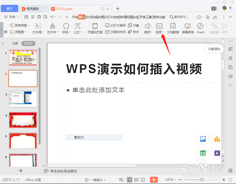The height and width of the screenshot is (184, 236).
Task: Start slideshow with orange play button
Action: coord(154,180)
